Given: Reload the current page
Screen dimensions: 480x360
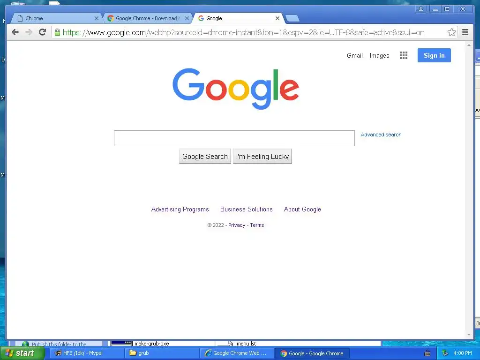Looking at the screenshot, I should pyautogui.click(x=43, y=32).
